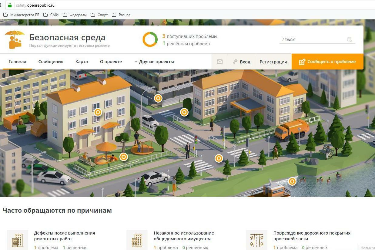Expand the Другие проекты dropdown

coord(154,62)
